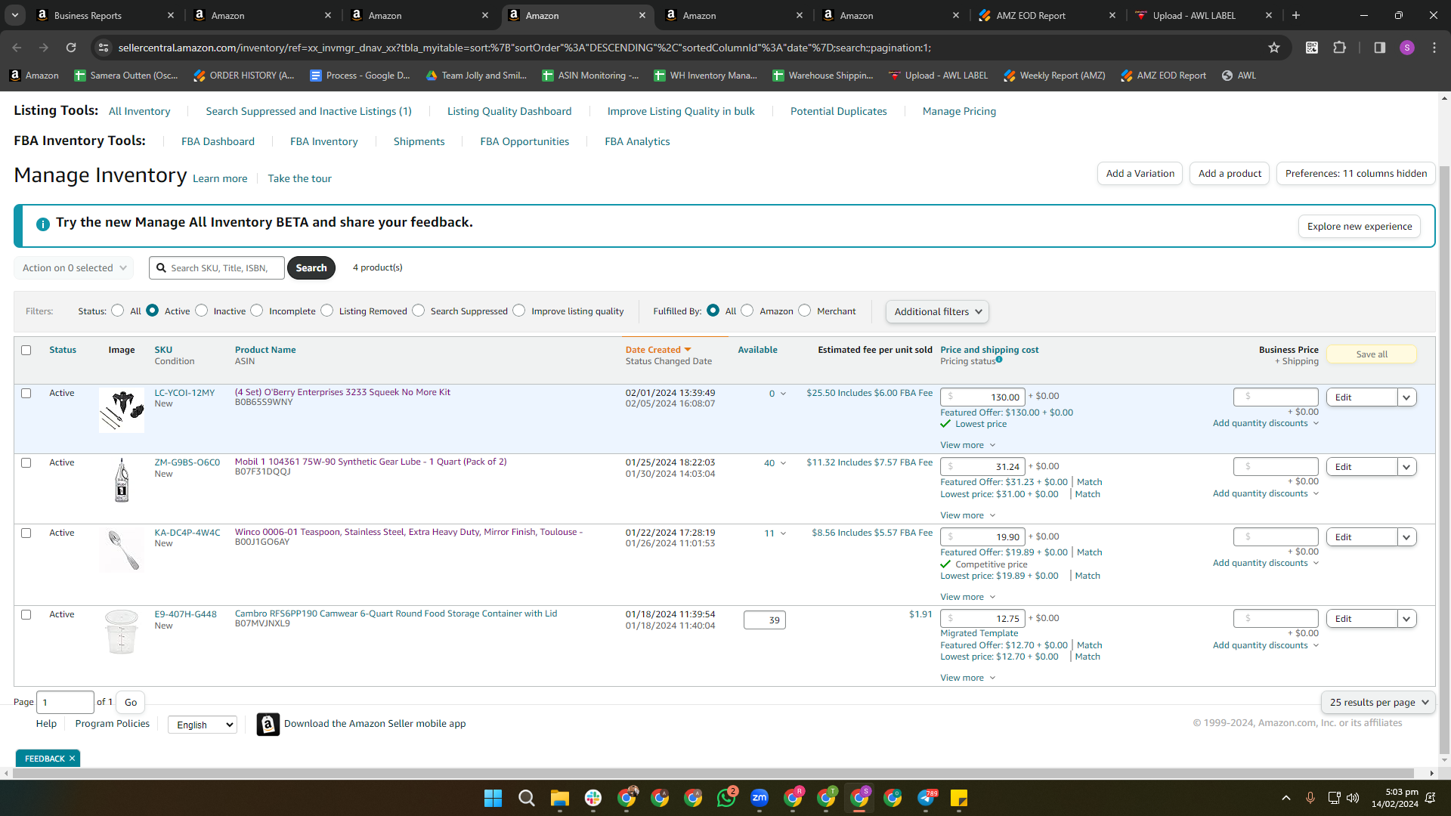Expand available quantity chevron for Mobil 1 row
This screenshot has height=816, width=1451.
click(x=783, y=463)
